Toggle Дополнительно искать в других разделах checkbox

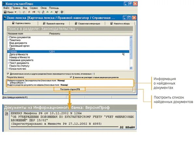pyautogui.click(x=8, y=74)
